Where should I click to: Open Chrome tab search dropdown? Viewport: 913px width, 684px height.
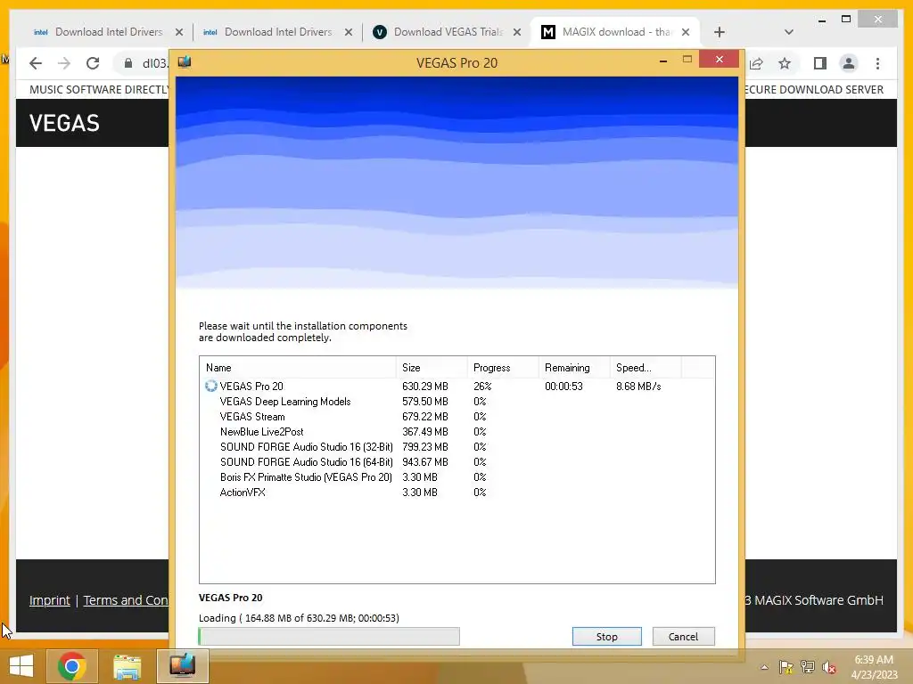(x=789, y=32)
